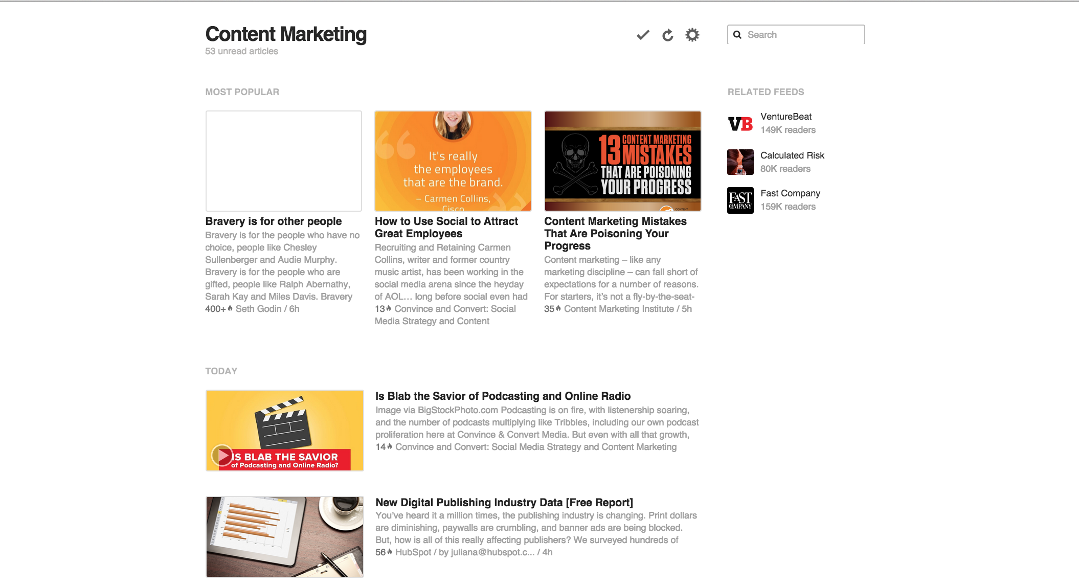Screen dimensions: 1079x586
Task: Open the article Bravery is for other people
Action: [x=273, y=221]
